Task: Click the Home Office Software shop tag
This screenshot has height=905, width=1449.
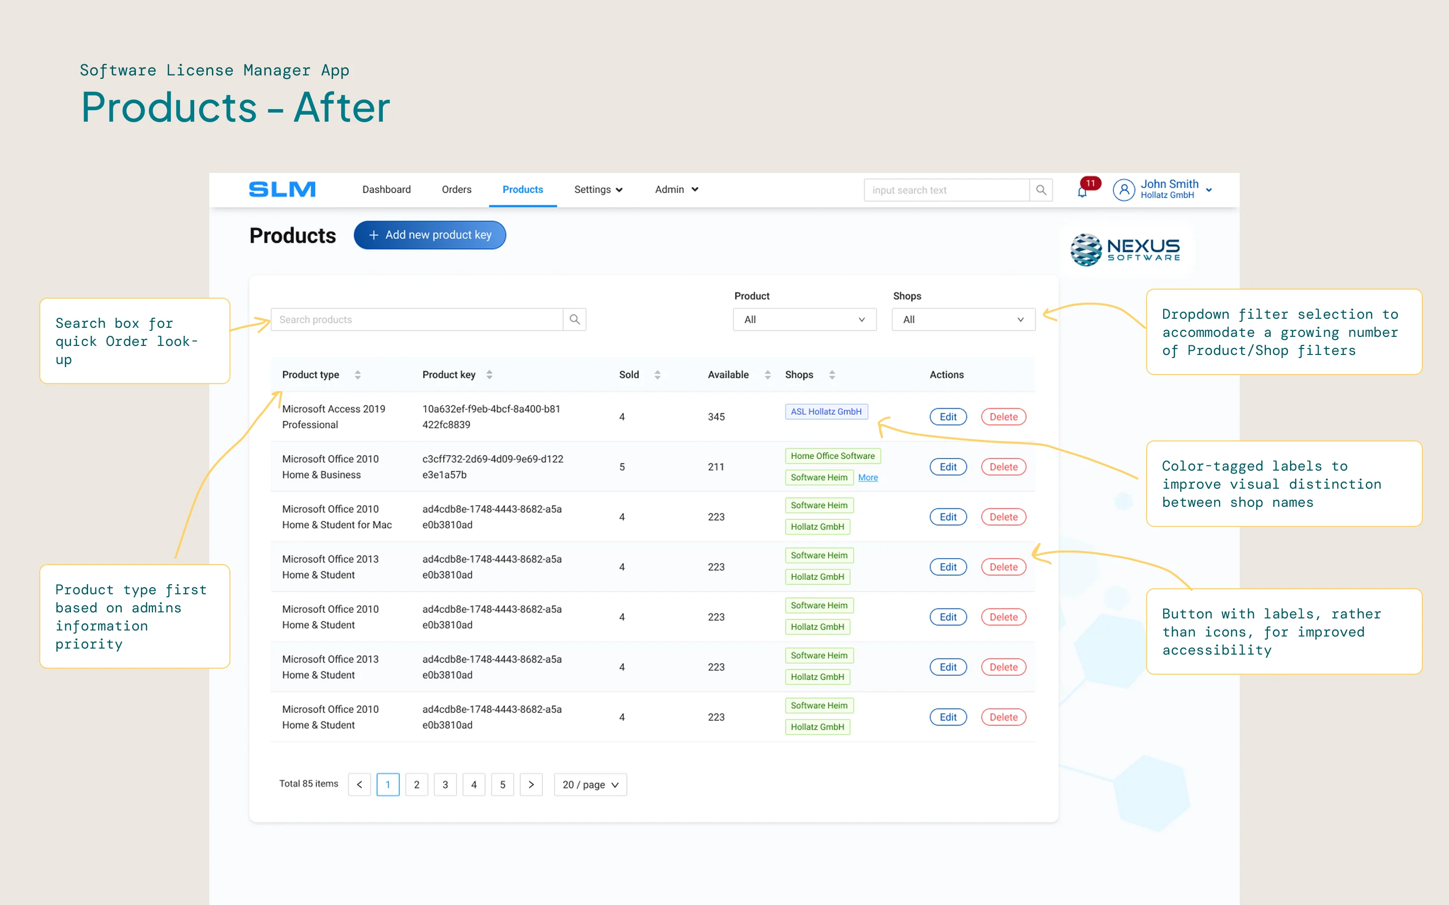Action: coord(833,456)
